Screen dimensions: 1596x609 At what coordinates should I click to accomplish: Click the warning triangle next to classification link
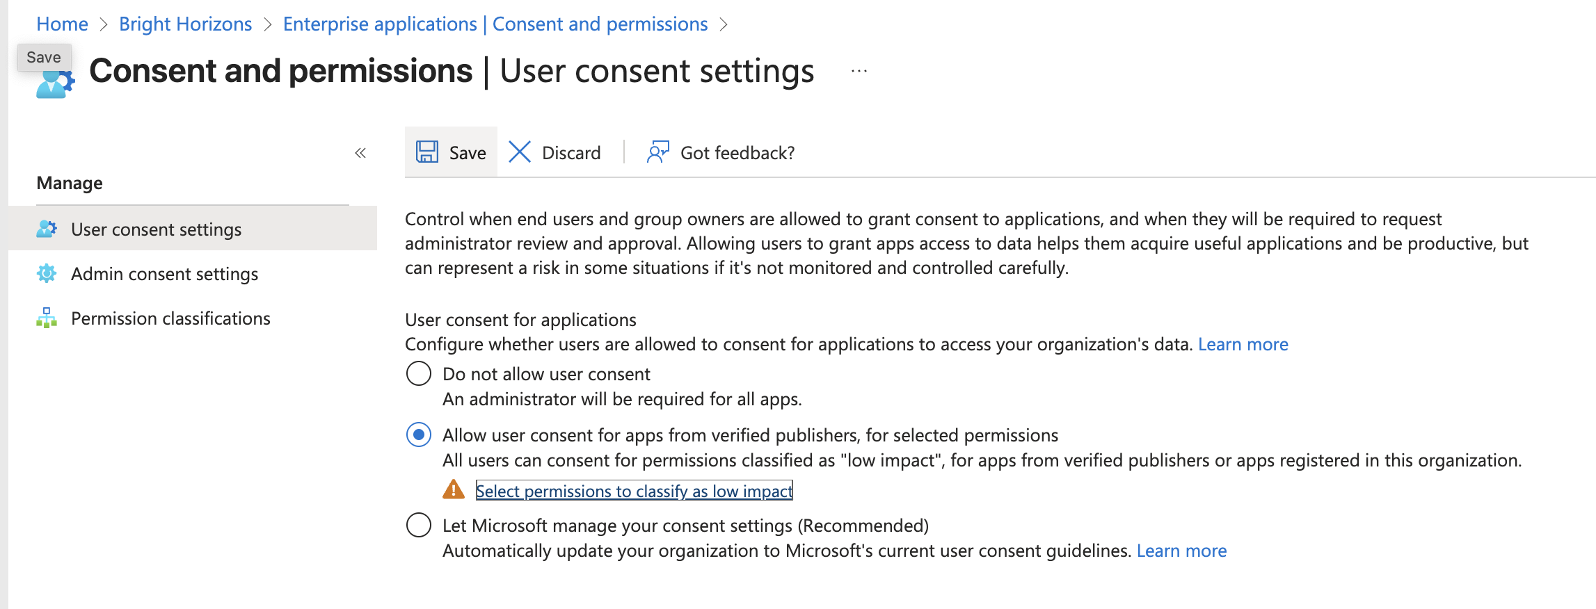point(453,490)
